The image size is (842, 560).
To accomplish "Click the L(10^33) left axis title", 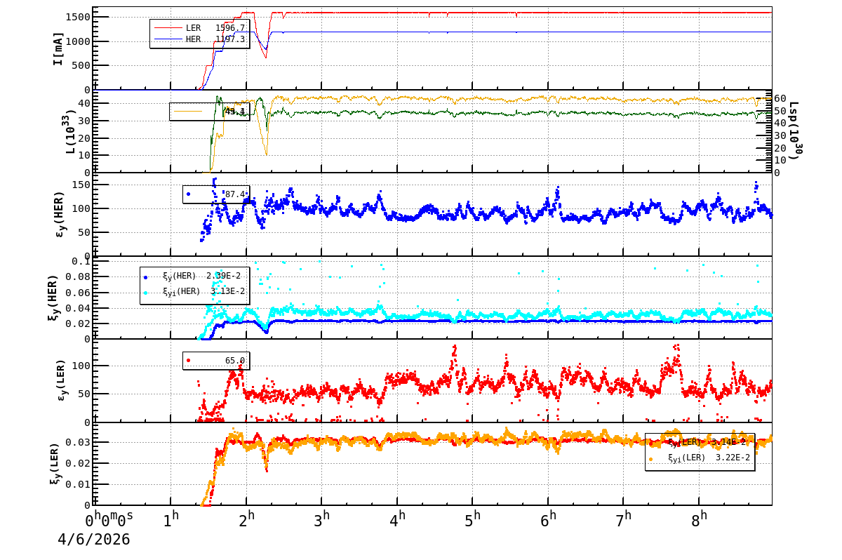I will [x=69, y=131].
